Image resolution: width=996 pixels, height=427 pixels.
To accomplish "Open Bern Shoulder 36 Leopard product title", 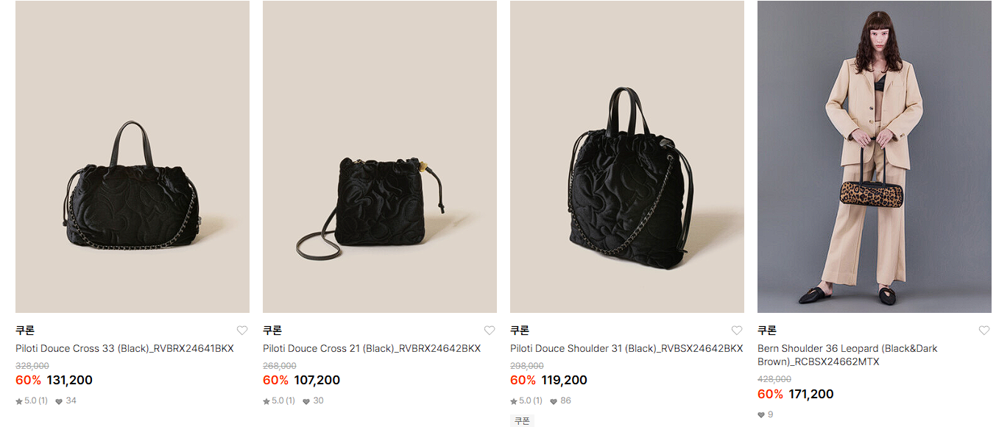I will [x=847, y=355].
